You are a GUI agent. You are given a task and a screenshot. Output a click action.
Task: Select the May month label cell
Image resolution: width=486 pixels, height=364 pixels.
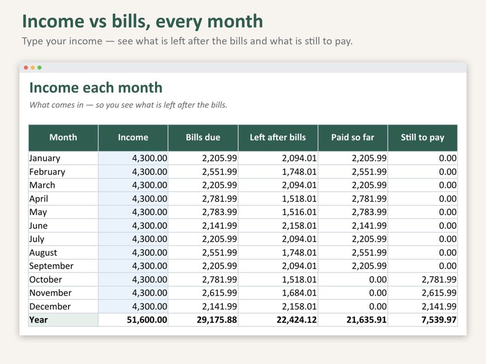(63, 212)
